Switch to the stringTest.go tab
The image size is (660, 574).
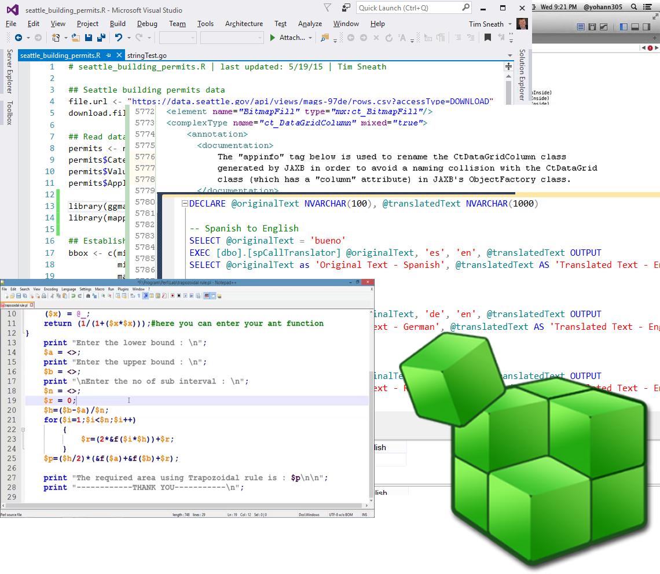147,56
